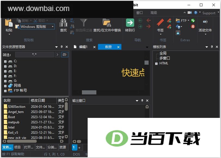Pin the File Explorer panel
The width and height of the screenshot is (221, 158).
[x=62, y=47]
